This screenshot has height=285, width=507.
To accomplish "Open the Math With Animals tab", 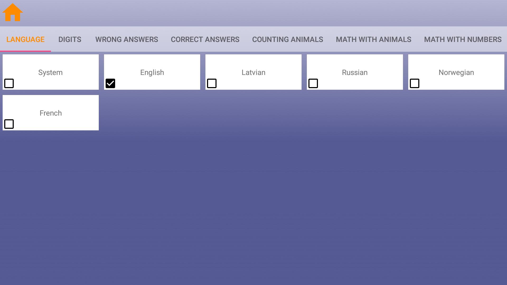I will click(373, 39).
